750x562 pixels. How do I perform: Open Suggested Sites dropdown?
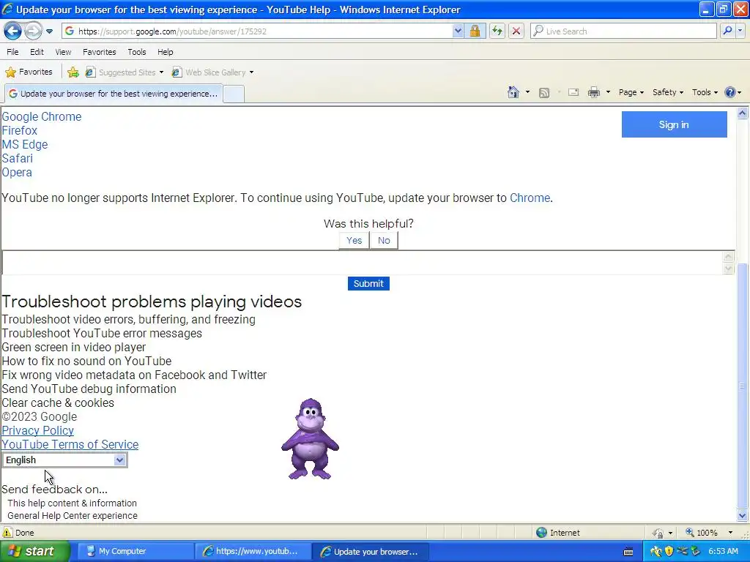pos(125,72)
